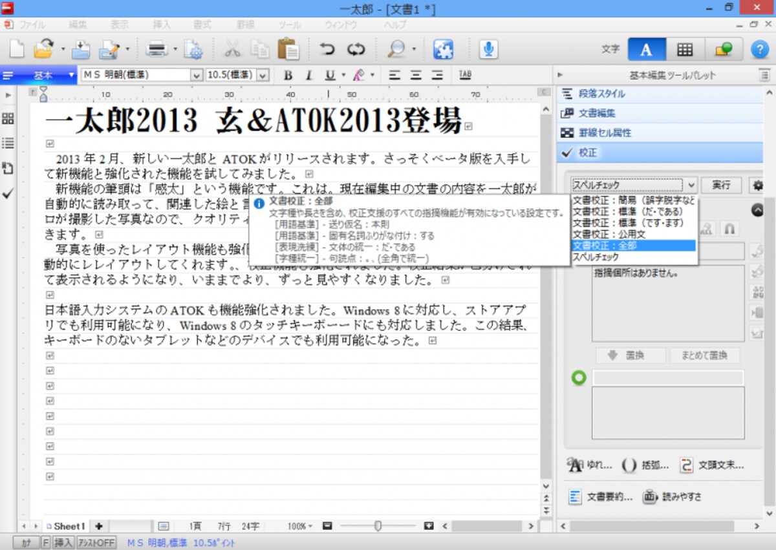
Task: Click the Sheet1 tab
Action: (67, 526)
